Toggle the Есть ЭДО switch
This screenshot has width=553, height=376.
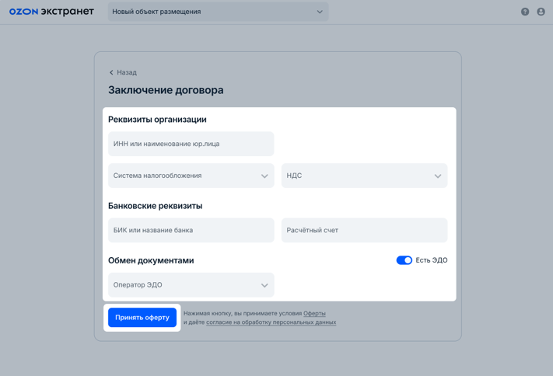point(404,260)
